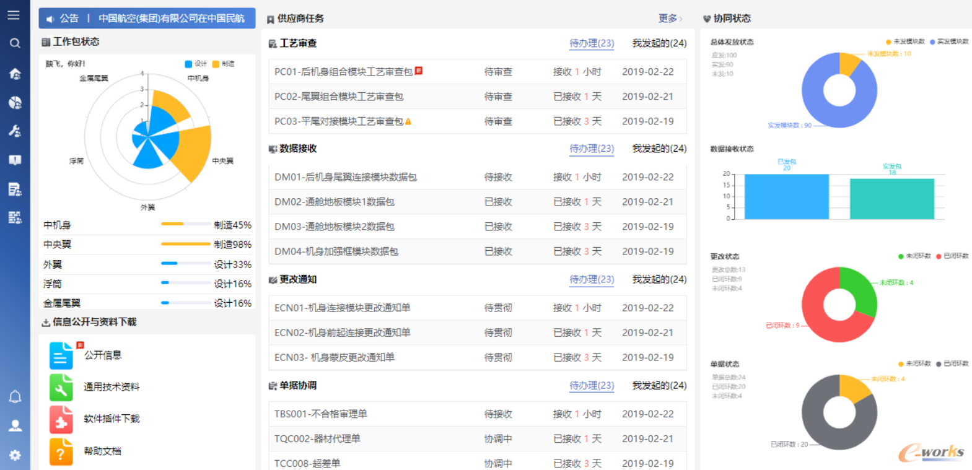Click the green 通用技术资料 wrench icon
The height and width of the screenshot is (470, 972).
[x=61, y=388]
